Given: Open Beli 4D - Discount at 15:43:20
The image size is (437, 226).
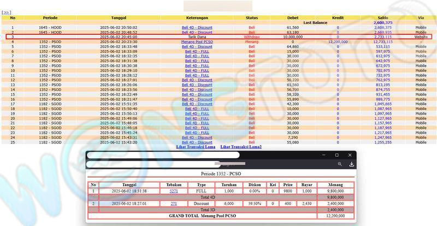Looking at the screenshot, I should (x=197, y=142).
